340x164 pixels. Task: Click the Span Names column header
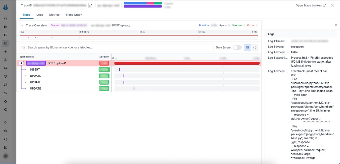[27, 57]
